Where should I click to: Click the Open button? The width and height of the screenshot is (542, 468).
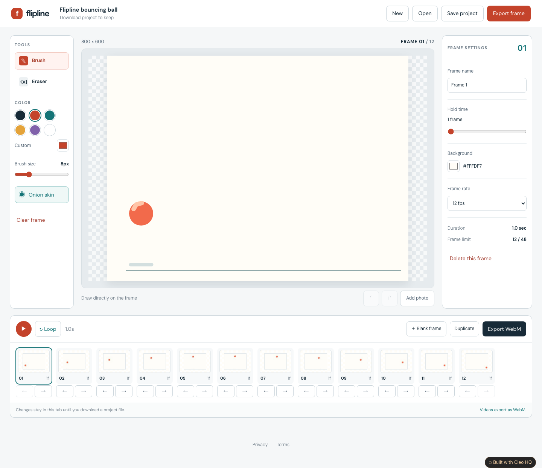(425, 14)
